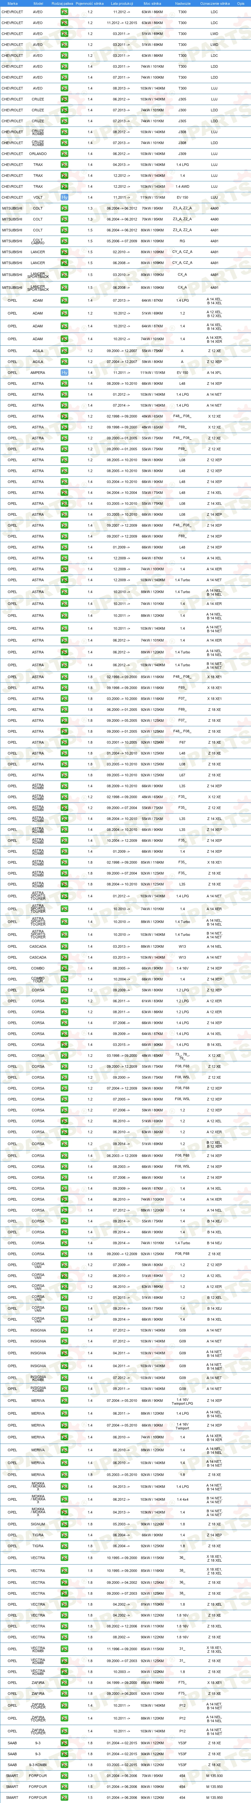
Task: Click the Marka column header
Action: pyautogui.click(x=13, y=4)
